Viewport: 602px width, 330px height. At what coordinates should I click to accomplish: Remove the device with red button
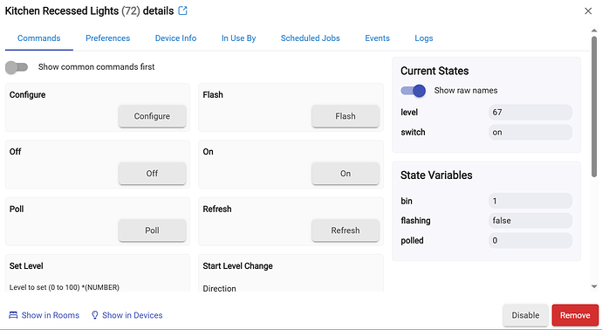pos(575,315)
